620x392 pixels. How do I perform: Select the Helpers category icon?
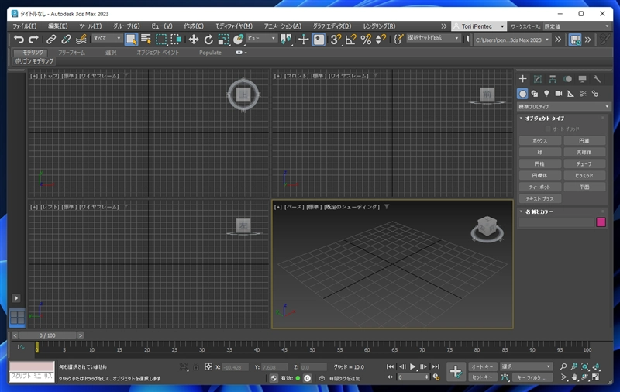[570, 94]
